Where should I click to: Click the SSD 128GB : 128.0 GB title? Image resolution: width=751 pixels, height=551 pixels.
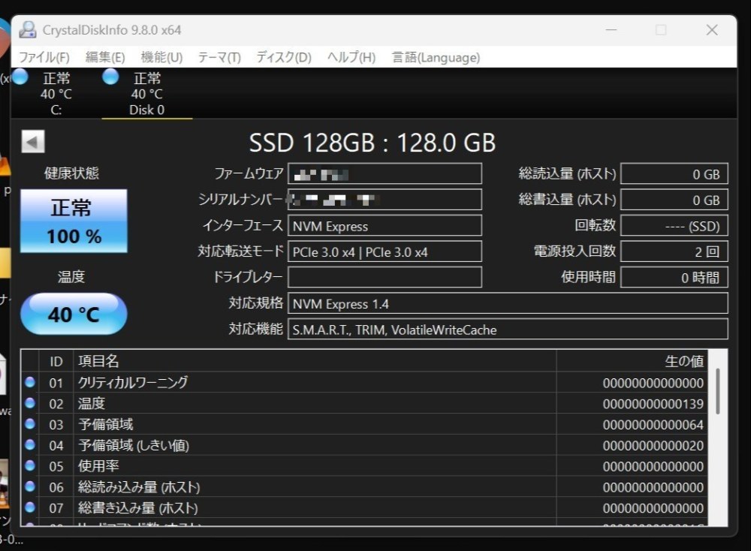coord(372,143)
